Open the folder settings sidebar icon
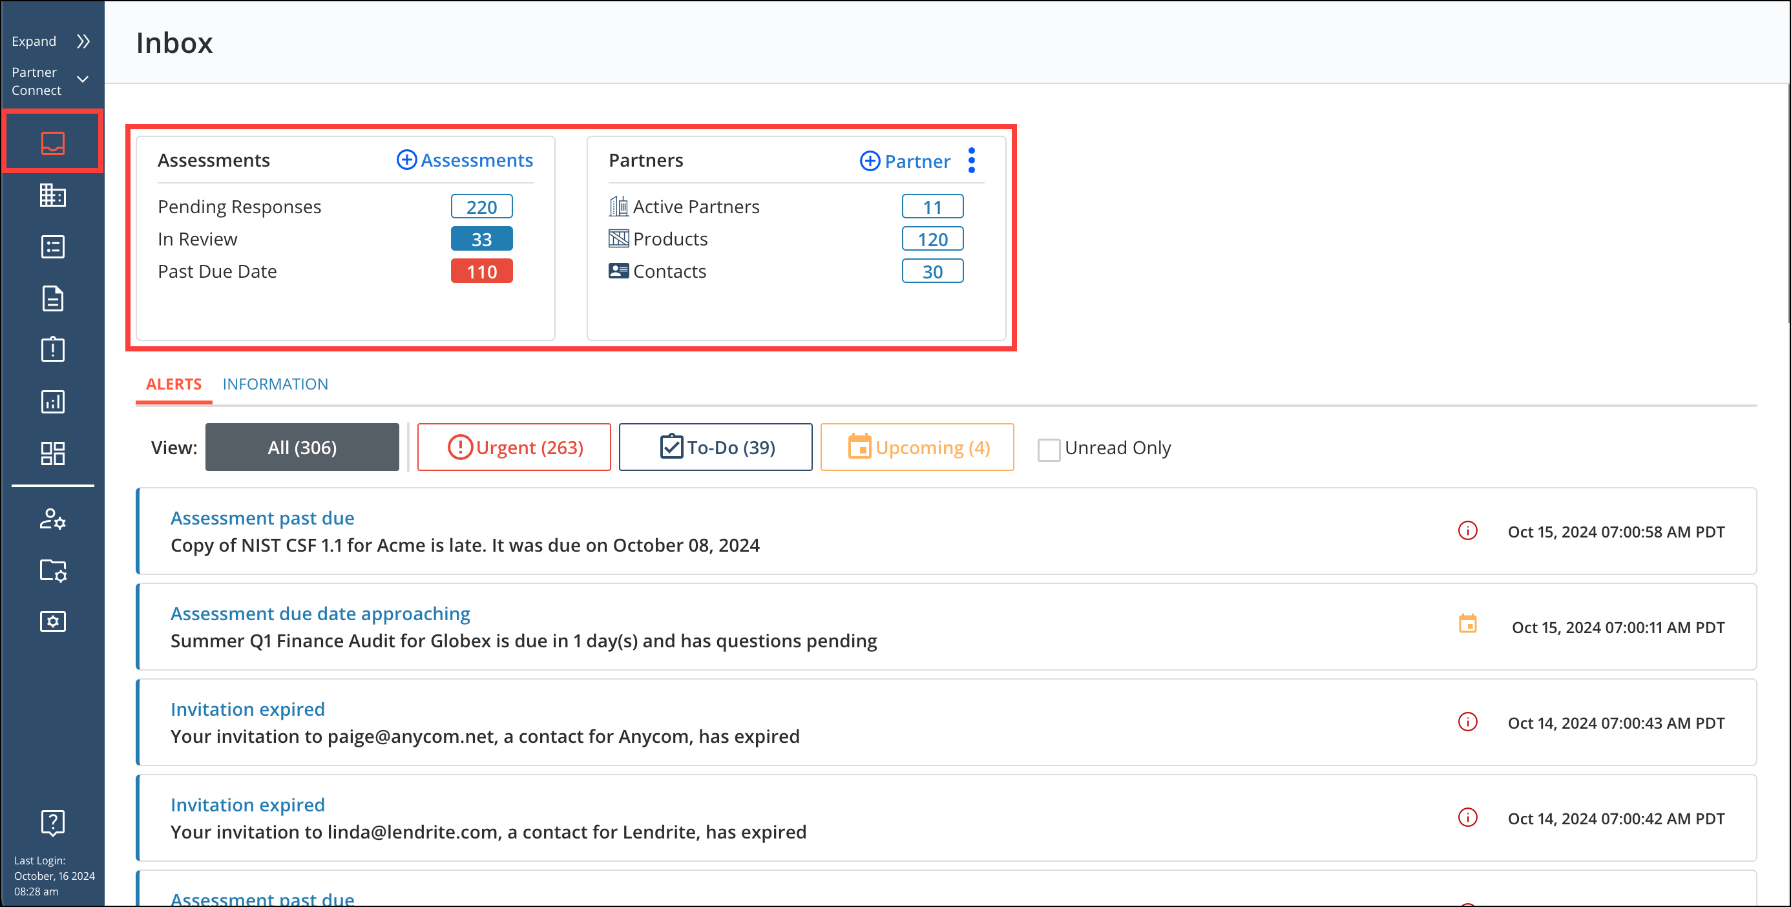 pyautogui.click(x=53, y=570)
